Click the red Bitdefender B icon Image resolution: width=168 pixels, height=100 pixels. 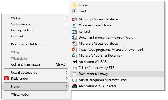click(6, 79)
